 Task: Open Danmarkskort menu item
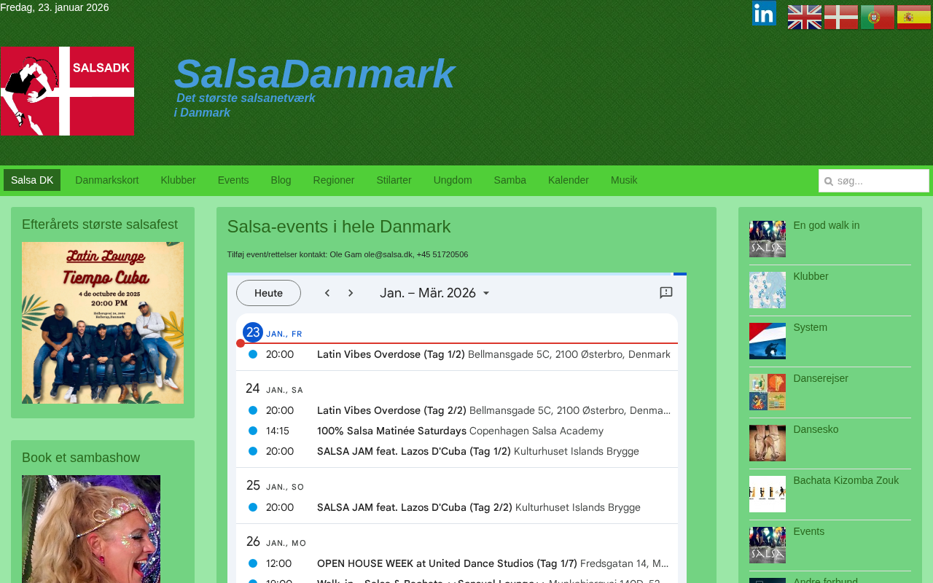107,180
